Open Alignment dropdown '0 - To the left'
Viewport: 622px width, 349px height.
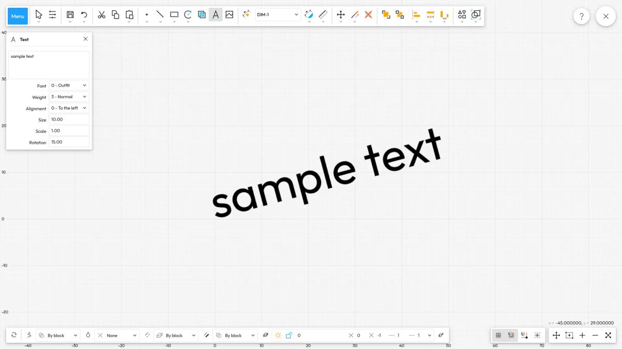(x=69, y=108)
